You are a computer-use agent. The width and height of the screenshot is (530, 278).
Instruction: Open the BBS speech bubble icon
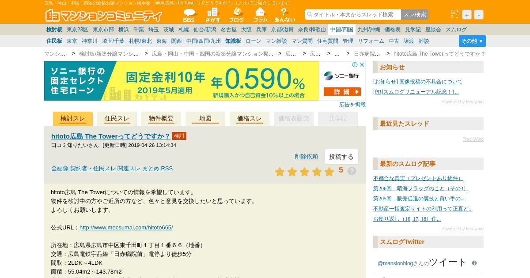[x=189, y=15]
